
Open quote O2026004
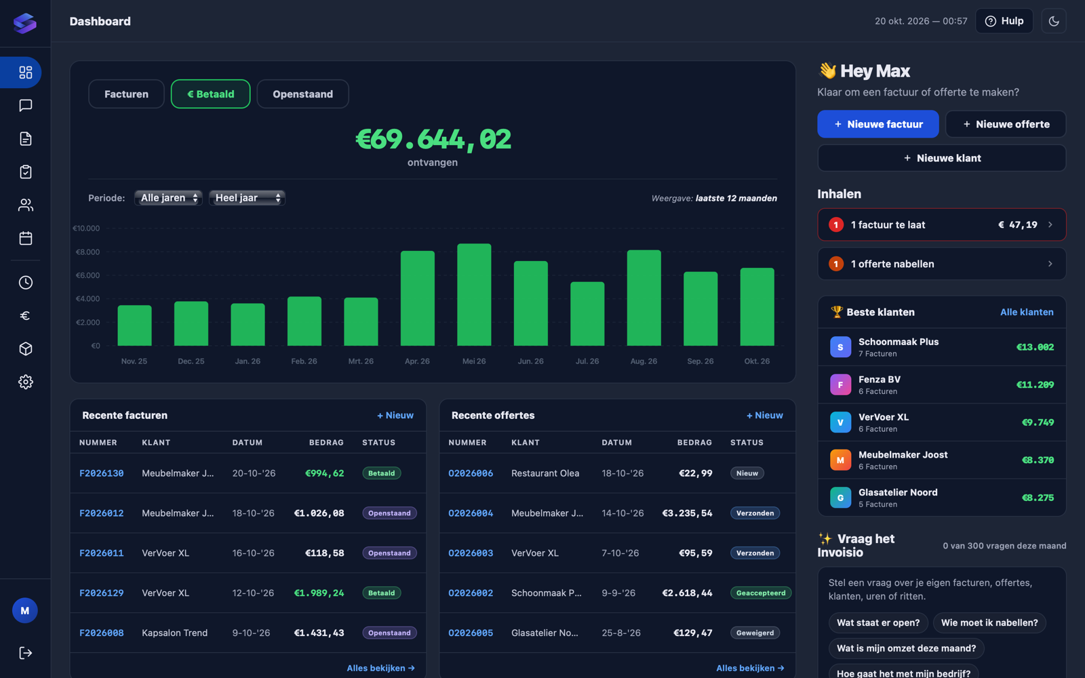pos(471,513)
